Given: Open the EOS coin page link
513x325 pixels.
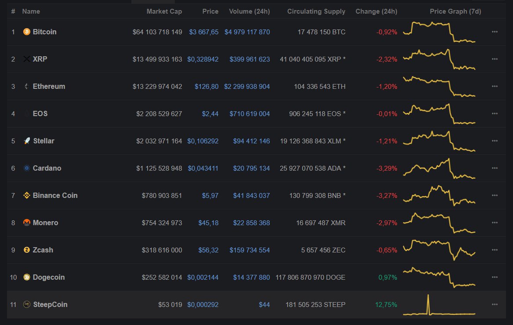Looking at the screenshot, I should (40, 113).
